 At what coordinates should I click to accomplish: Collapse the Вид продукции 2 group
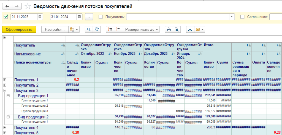click(8, 117)
